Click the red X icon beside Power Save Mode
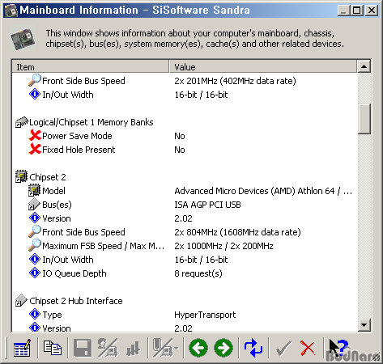This screenshot has width=383, height=364. pyautogui.click(x=35, y=135)
